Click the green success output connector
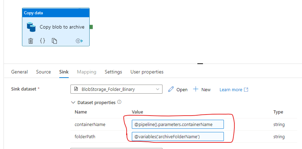The width and height of the screenshot is (302, 149). click(x=91, y=27)
